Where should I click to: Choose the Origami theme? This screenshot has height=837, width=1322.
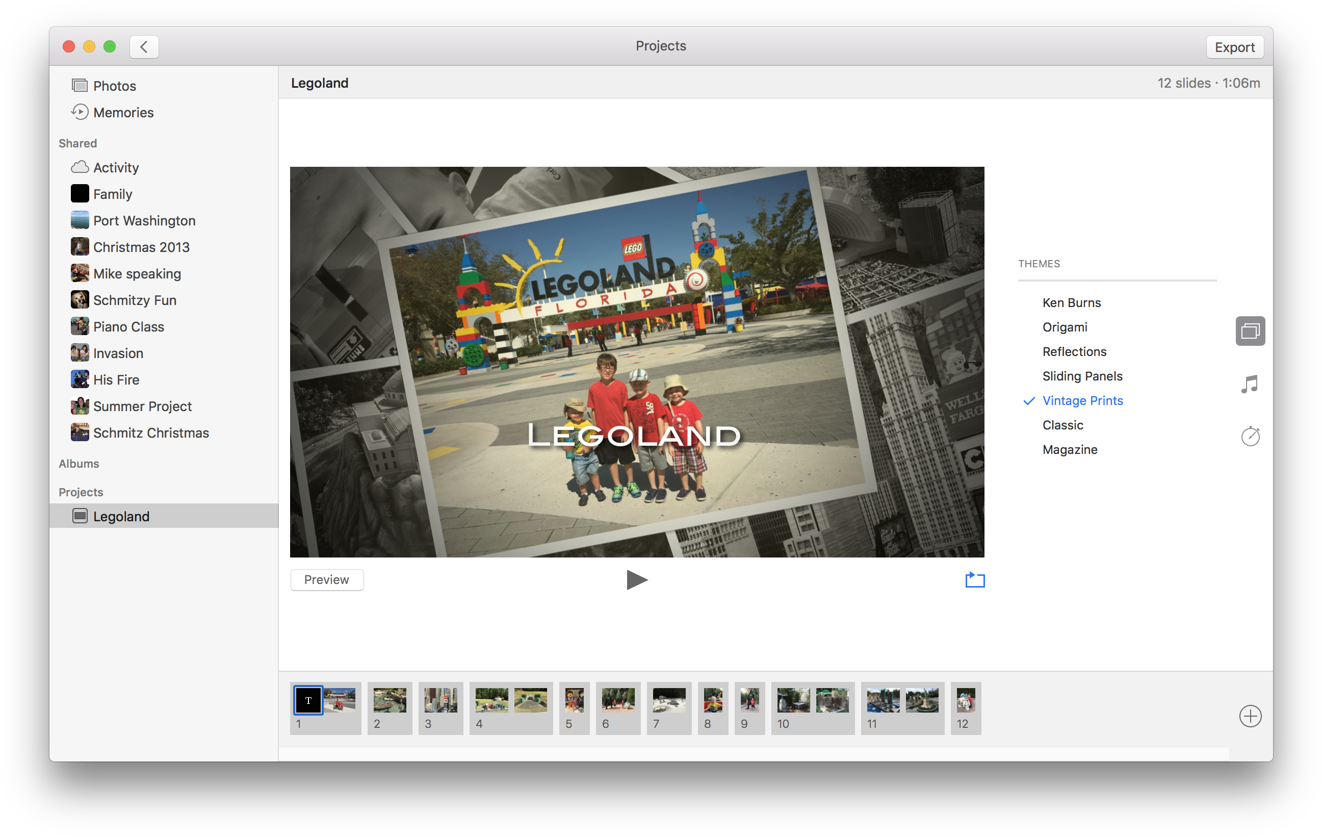pos(1065,327)
